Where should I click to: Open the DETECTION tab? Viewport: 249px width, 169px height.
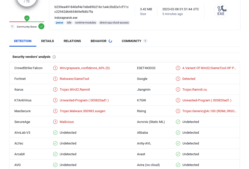click(23, 41)
